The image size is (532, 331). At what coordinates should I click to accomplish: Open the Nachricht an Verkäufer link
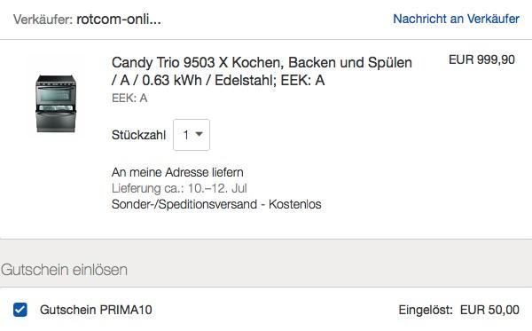(456, 19)
